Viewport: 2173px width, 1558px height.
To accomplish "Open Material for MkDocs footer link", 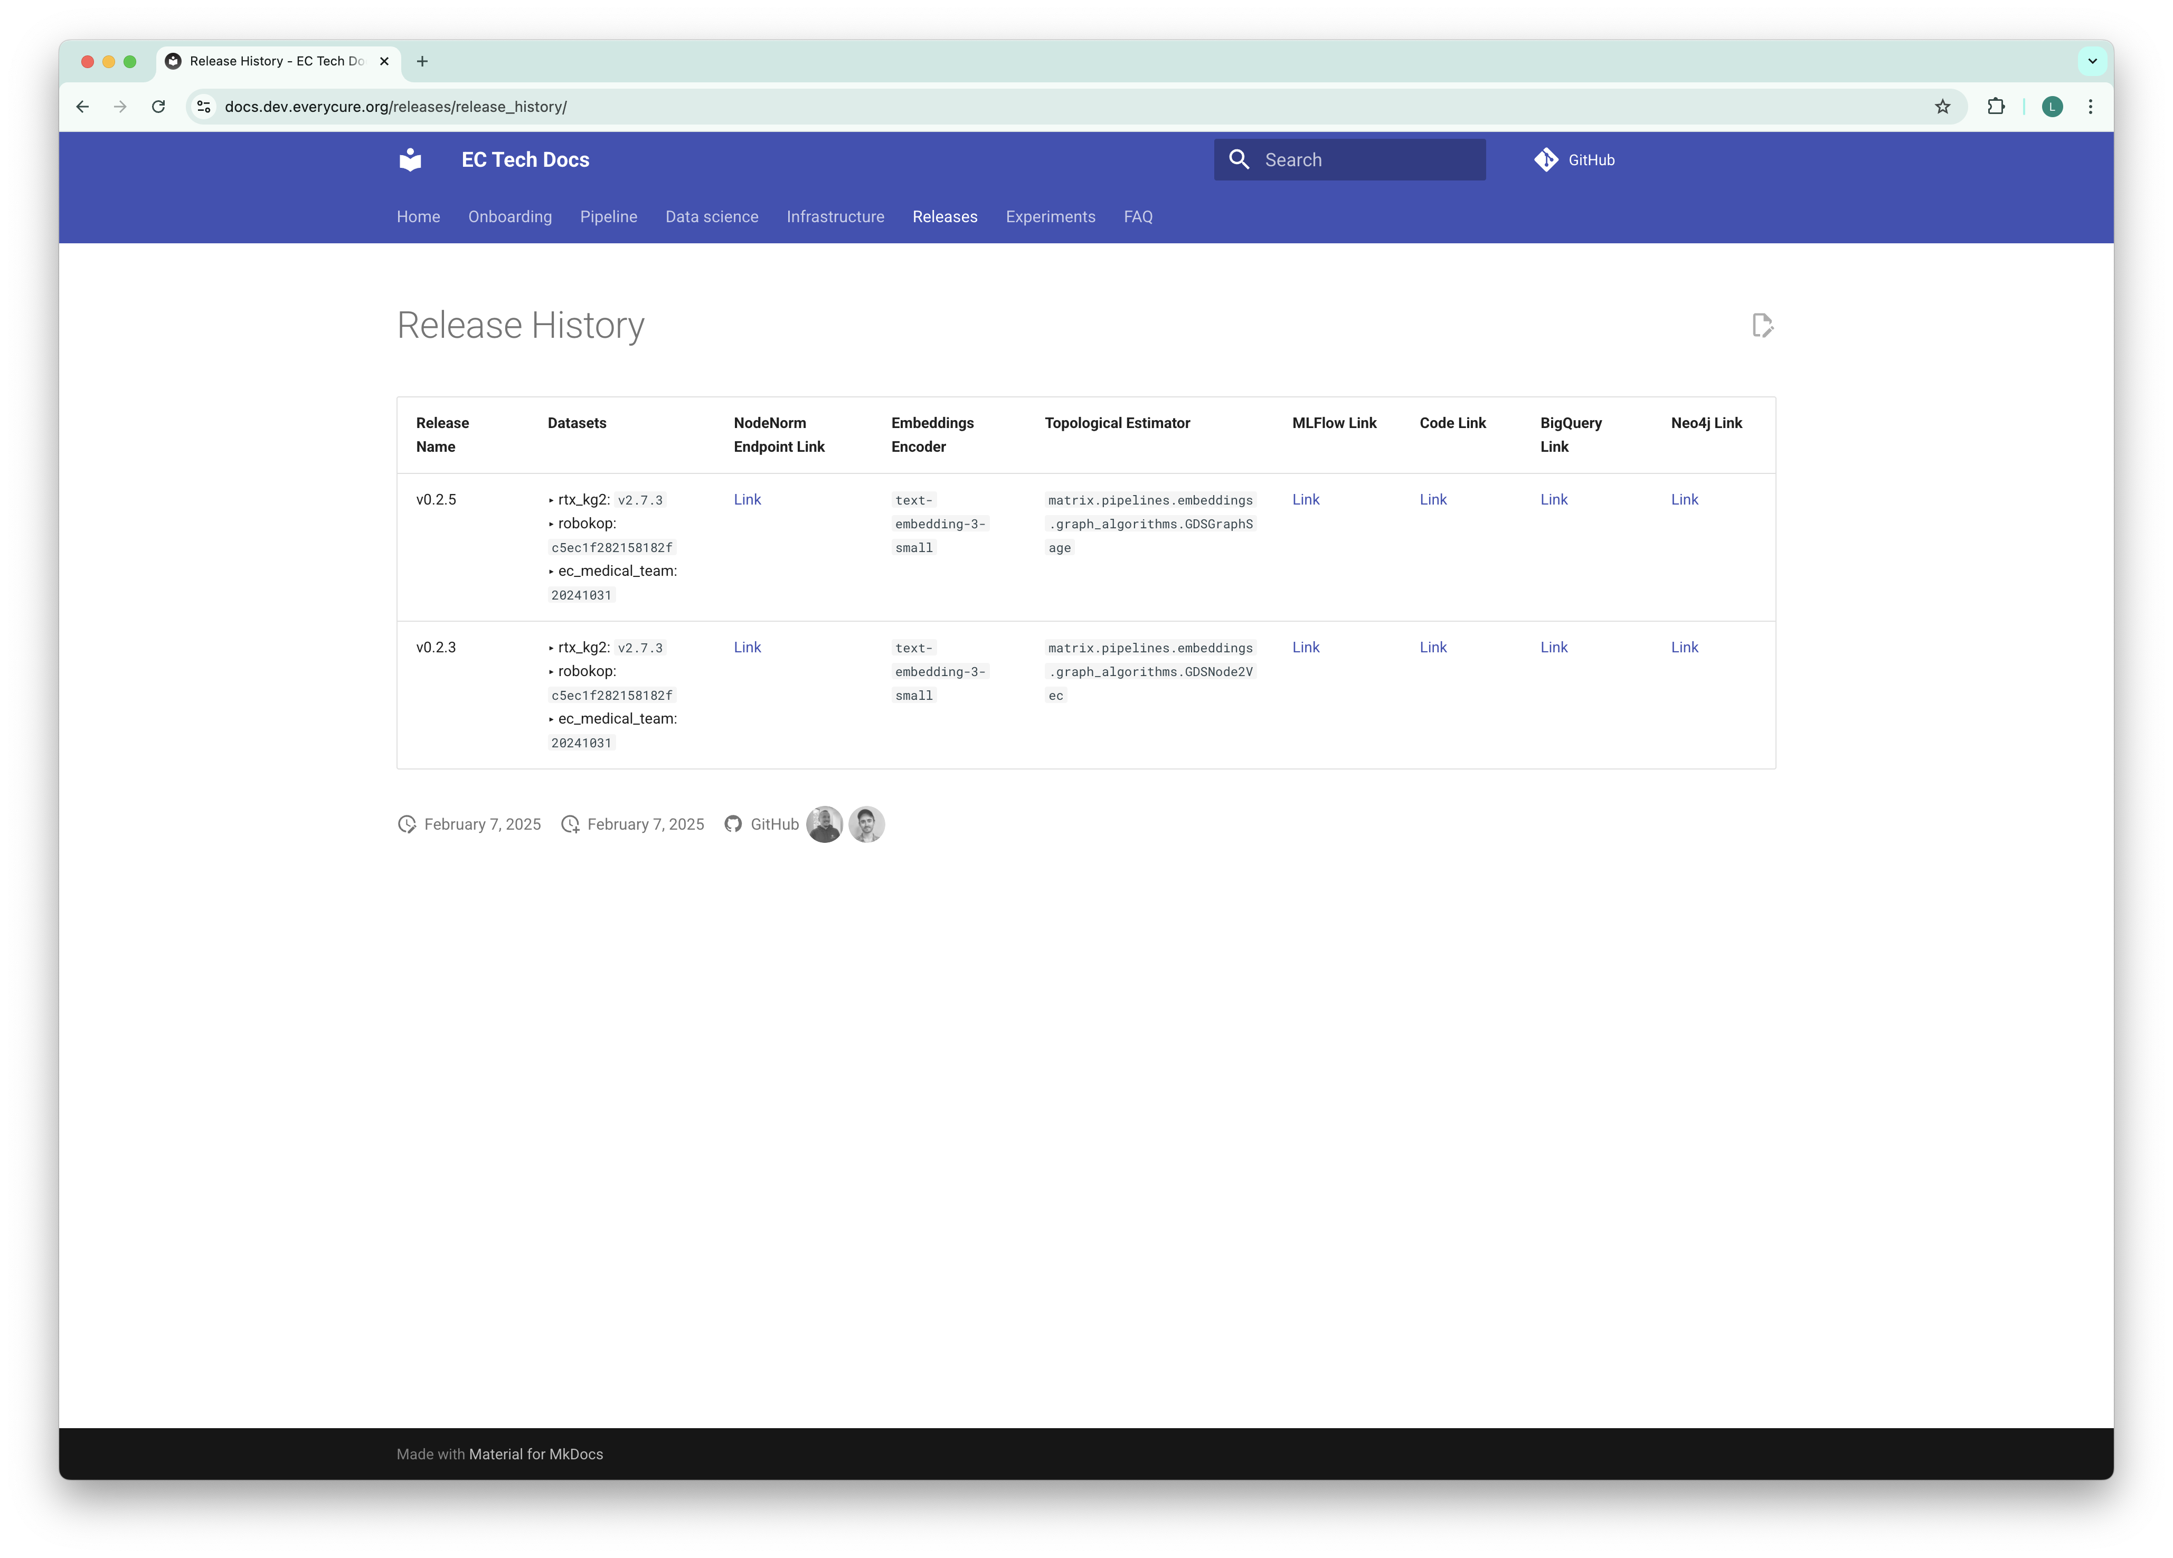I will coord(535,1453).
